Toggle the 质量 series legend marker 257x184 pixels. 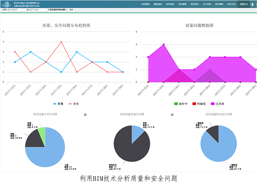(56, 103)
